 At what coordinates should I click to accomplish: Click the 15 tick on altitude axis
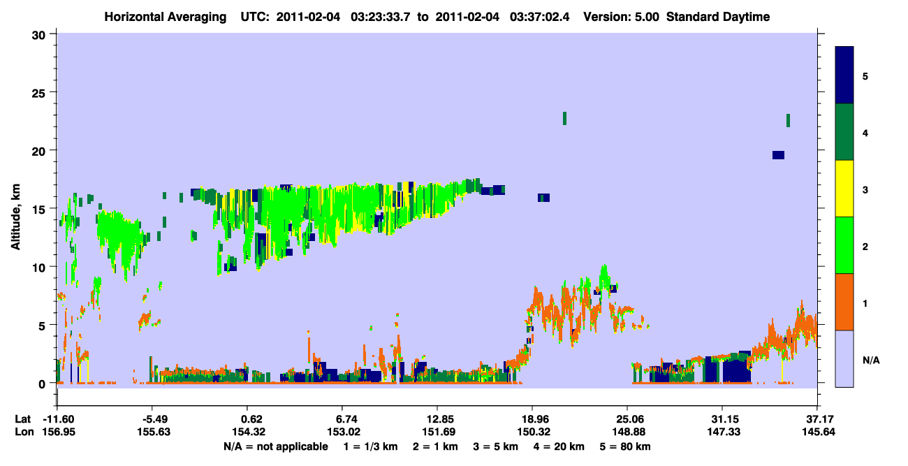(x=41, y=209)
